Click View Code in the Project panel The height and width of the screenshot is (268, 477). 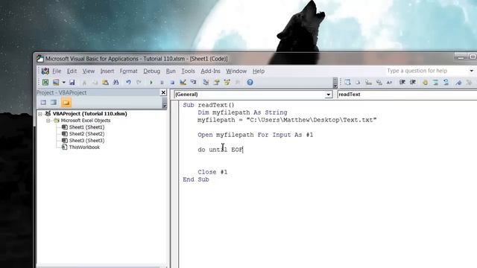pos(43,103)
